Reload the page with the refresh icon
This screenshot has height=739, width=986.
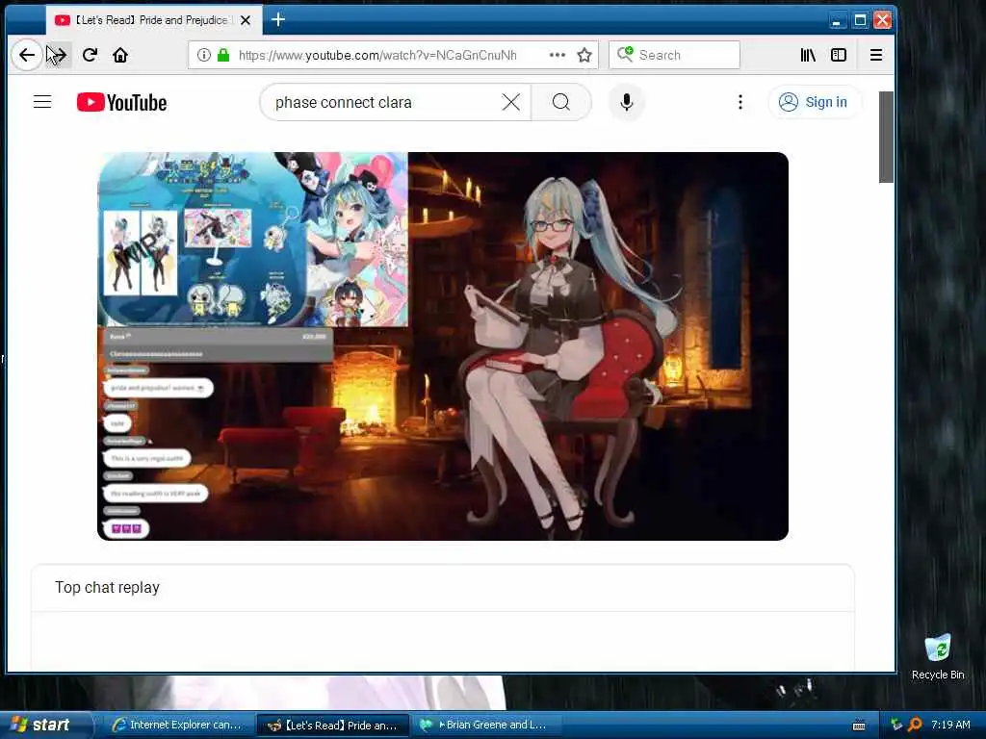(90, 55)
